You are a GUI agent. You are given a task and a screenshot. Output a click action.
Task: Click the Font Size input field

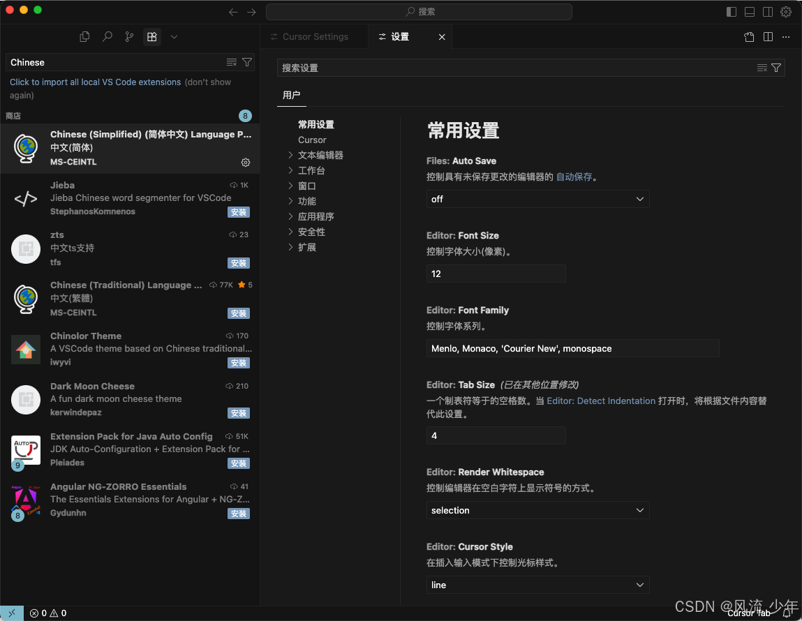496,274
